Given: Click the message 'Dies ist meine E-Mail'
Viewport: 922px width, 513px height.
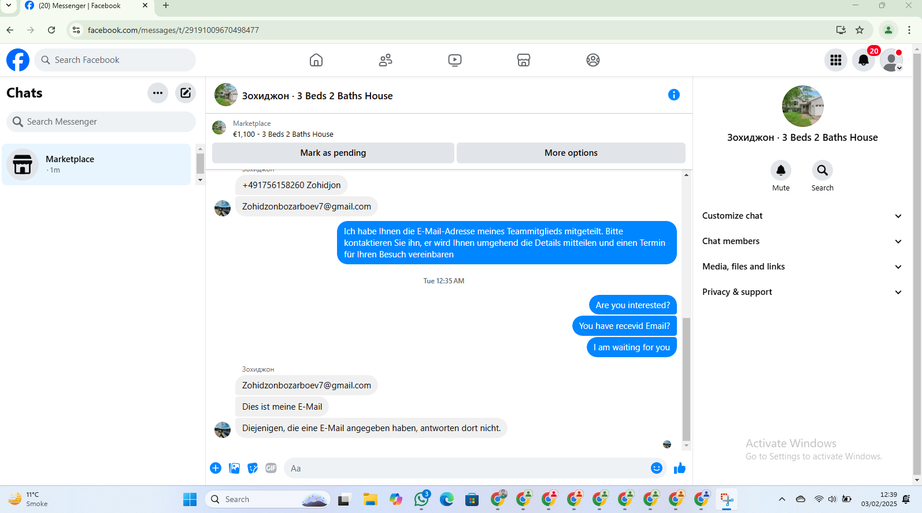Looking at the screenshot, I should click(282, 407).
